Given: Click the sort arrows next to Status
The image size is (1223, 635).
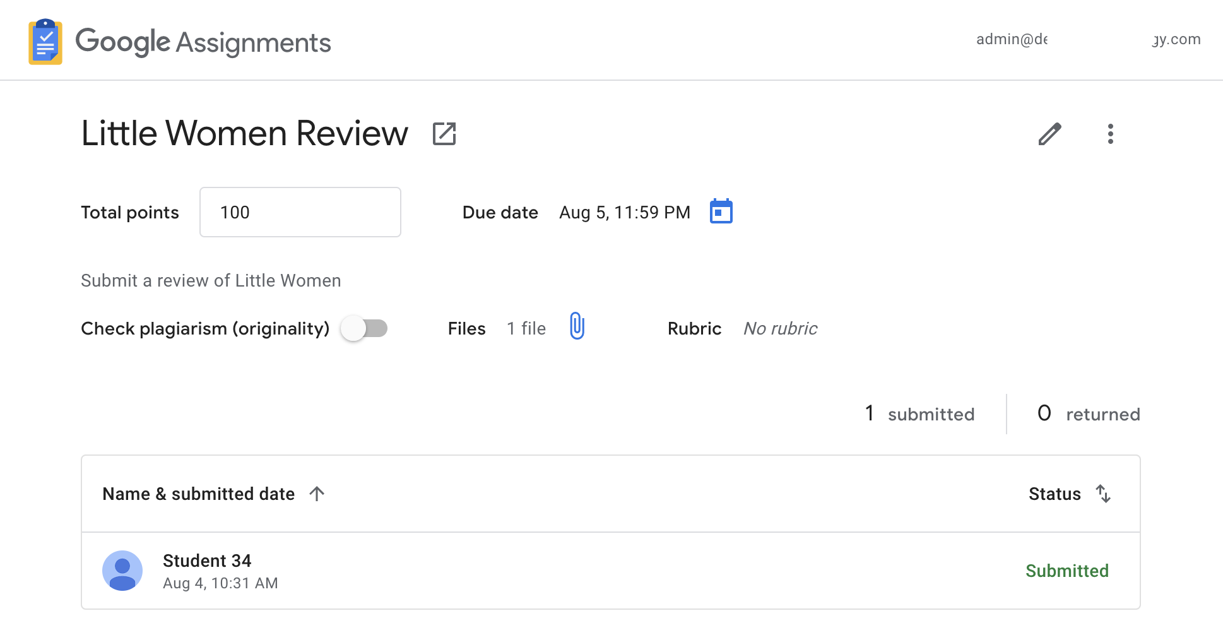Looking at the screenshot, I should coord(1103,494).
